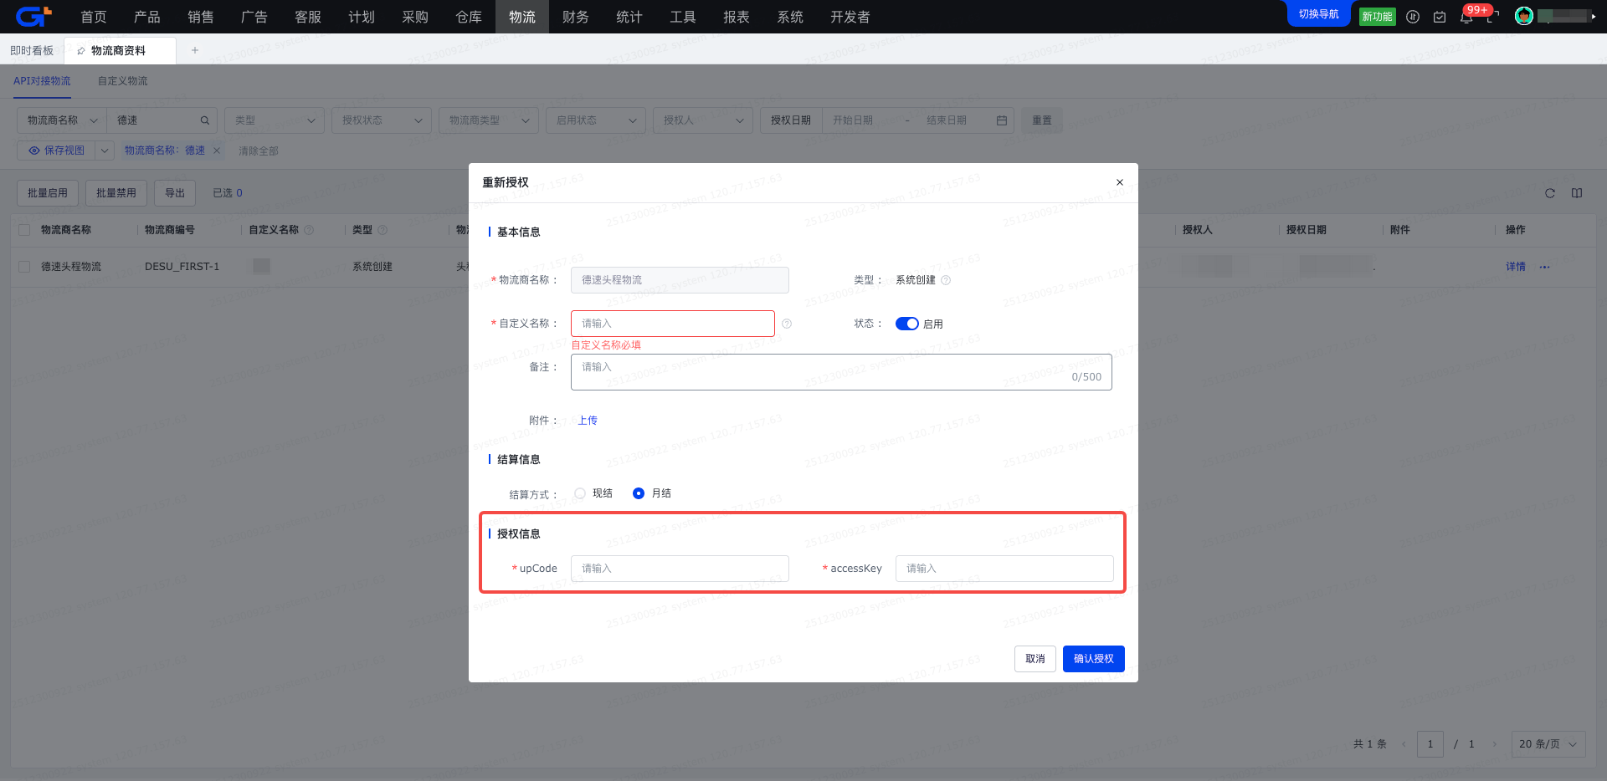Image resolution: width=1607 pixels, height=781 pixels.
Task: Click the help icon beside 自定义名称 field
Action: click(787, 324)
